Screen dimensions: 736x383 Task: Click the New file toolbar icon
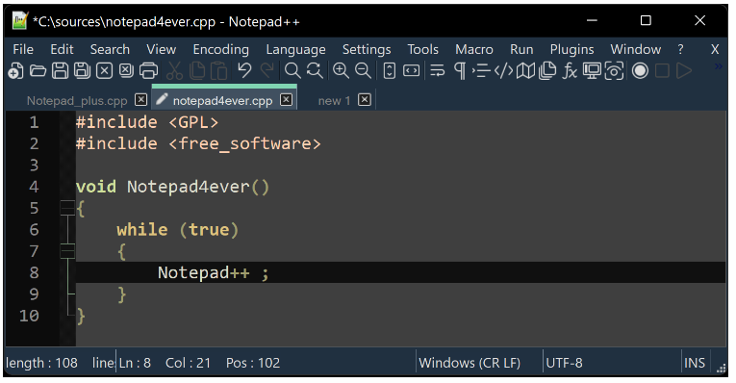[15, 71]
